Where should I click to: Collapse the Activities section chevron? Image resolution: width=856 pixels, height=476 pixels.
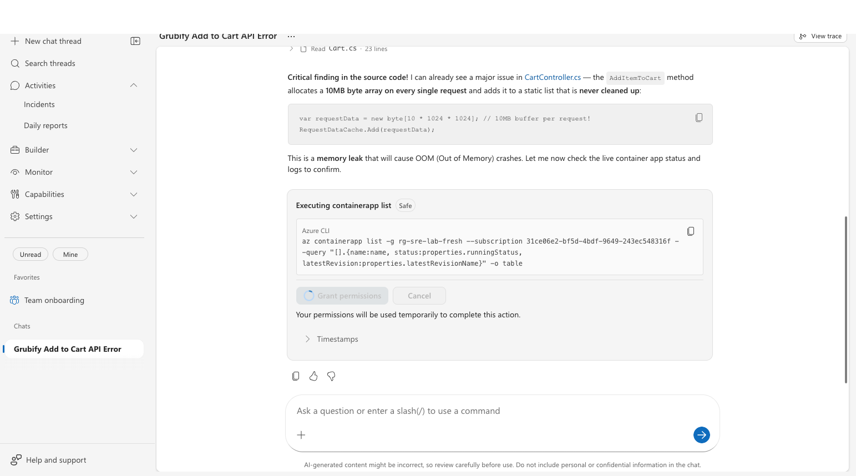134,85
